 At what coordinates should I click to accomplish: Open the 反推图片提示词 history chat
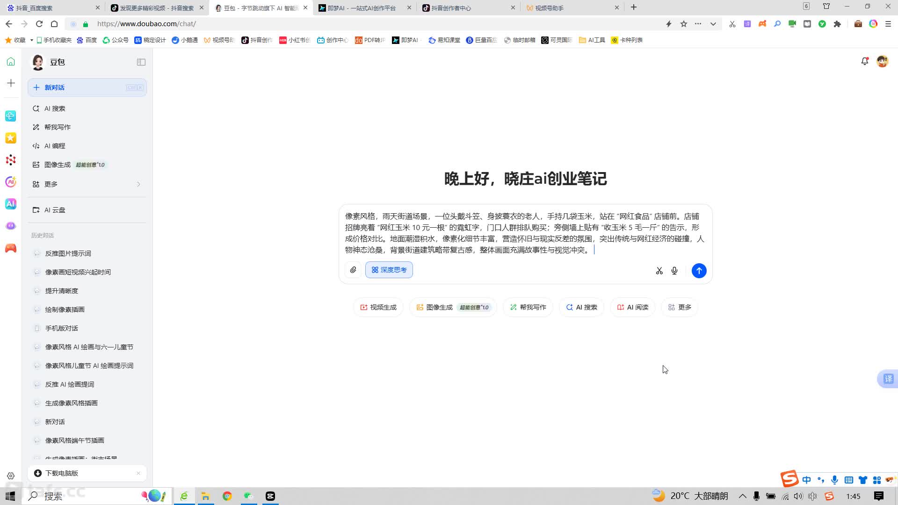[x=67, y=253]
